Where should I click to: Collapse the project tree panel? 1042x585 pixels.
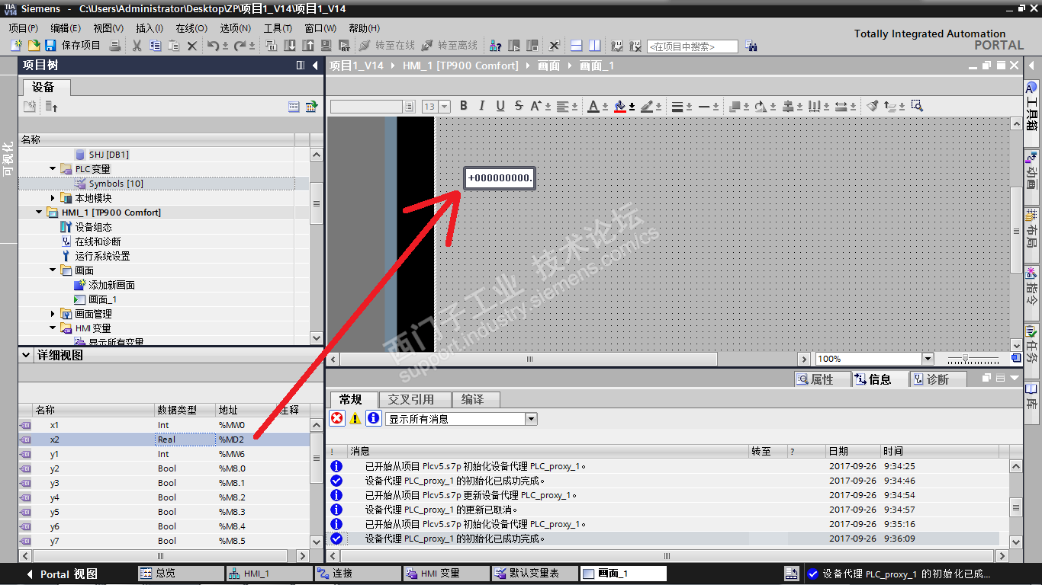point(315,66)
